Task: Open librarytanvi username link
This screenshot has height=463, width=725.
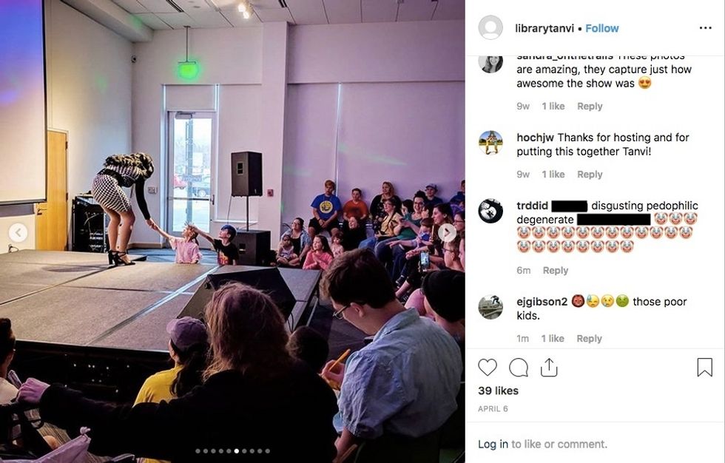Action: coord(544,28)
